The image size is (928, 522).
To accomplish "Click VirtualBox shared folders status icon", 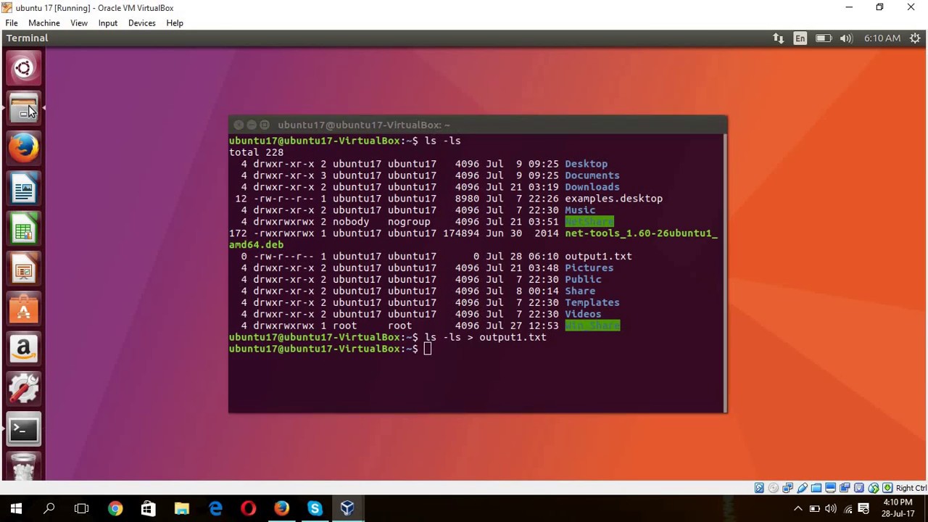I will tap(816, 488).
